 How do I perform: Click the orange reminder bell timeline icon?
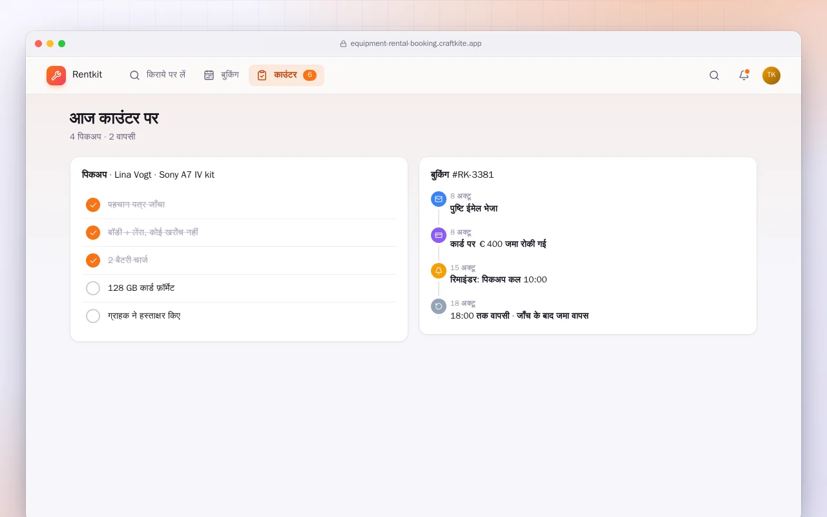click(x=439, y=271)
